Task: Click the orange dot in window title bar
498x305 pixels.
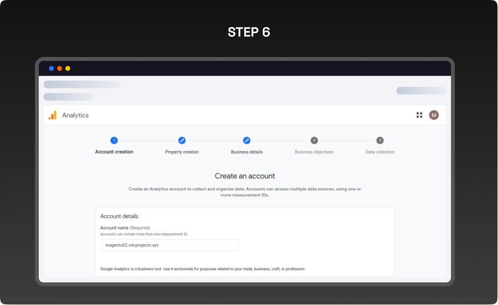Action: (x=60, y=69)
